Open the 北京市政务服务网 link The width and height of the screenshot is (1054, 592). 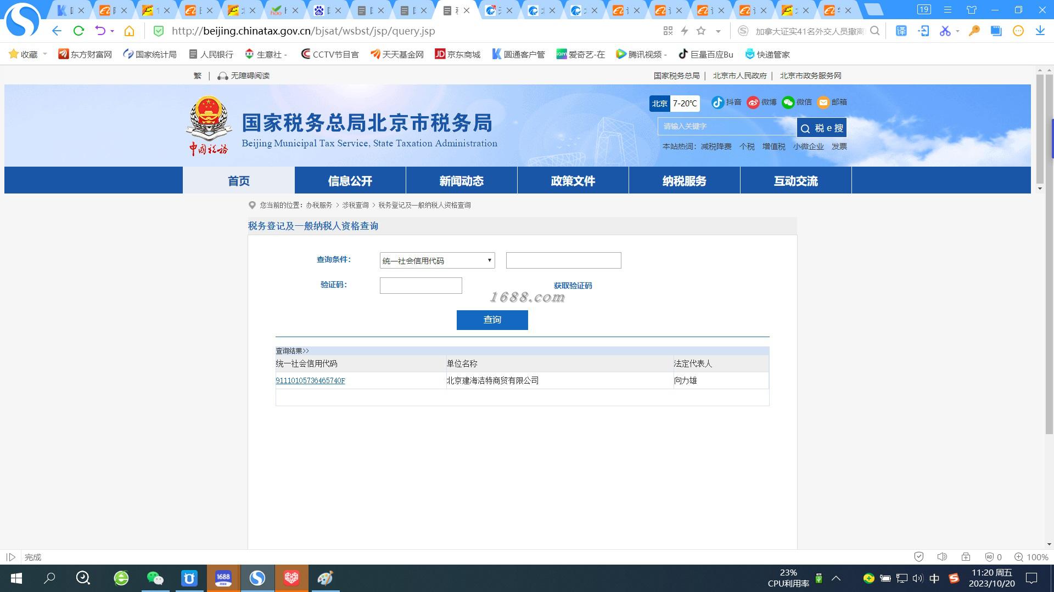pos(810,76)
